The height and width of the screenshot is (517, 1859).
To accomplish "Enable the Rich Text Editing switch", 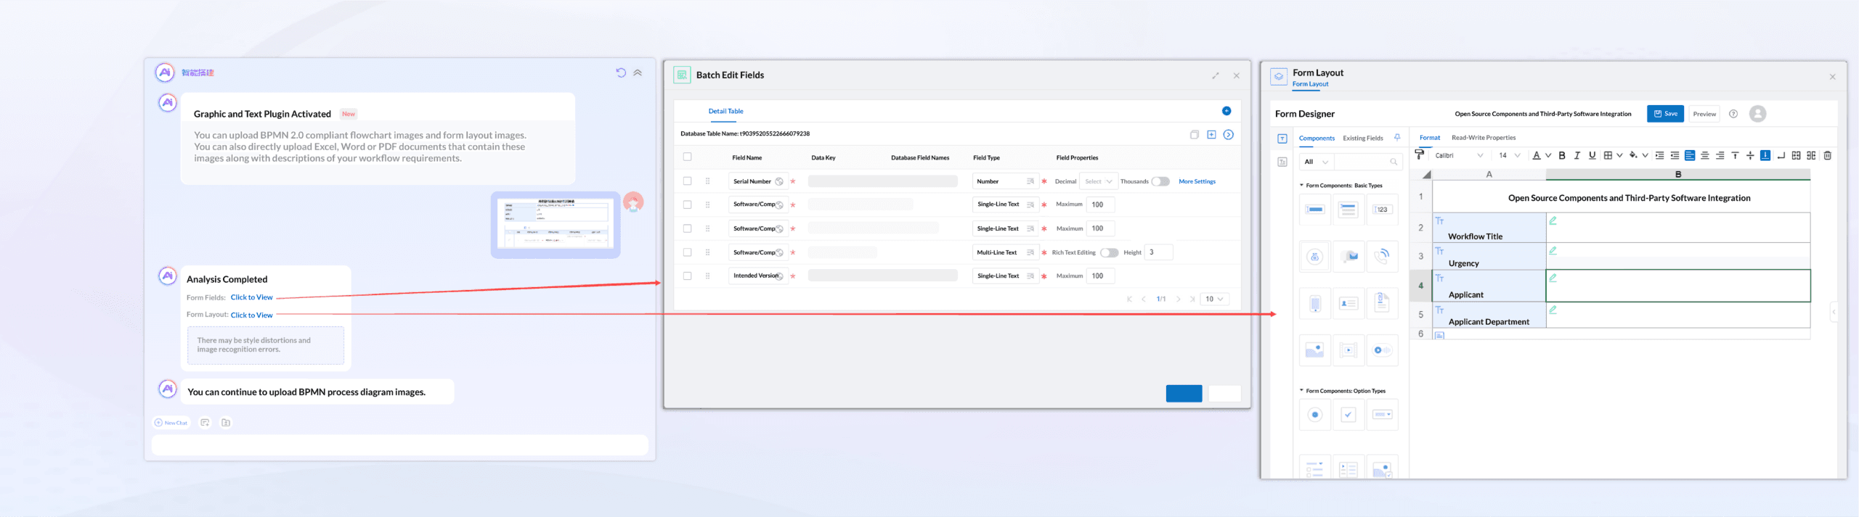I will 1109,252.
